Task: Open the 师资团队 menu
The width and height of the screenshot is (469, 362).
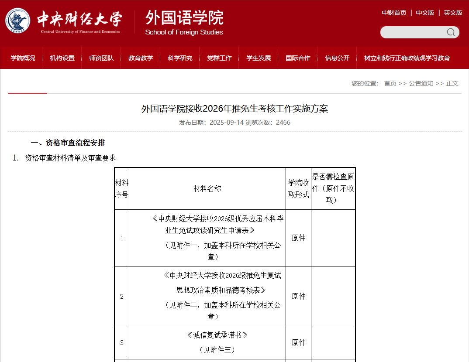Action: (101, 58)
